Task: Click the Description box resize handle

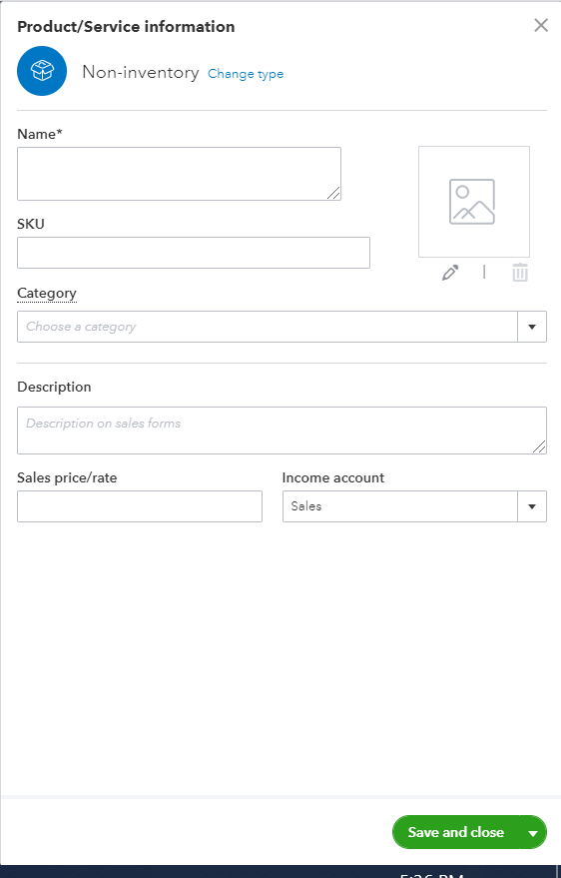Action: [x=539, y=446]
